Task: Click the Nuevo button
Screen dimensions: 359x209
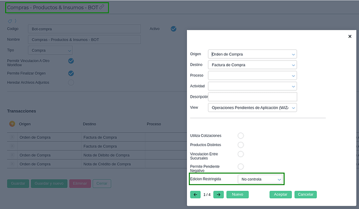Action: 237,194
